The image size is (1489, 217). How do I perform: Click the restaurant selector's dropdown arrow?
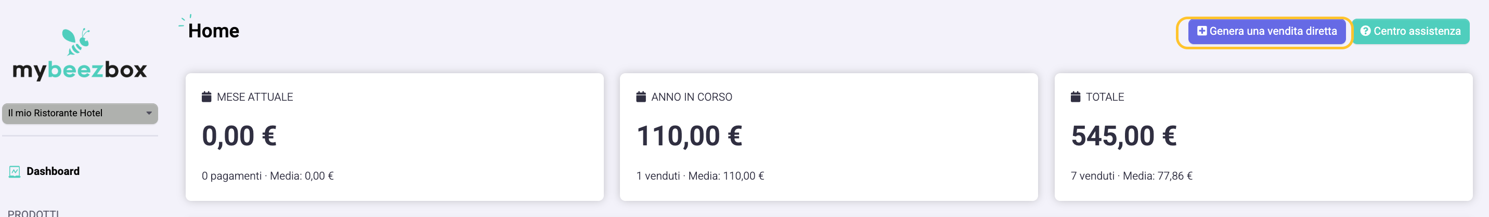149,113
